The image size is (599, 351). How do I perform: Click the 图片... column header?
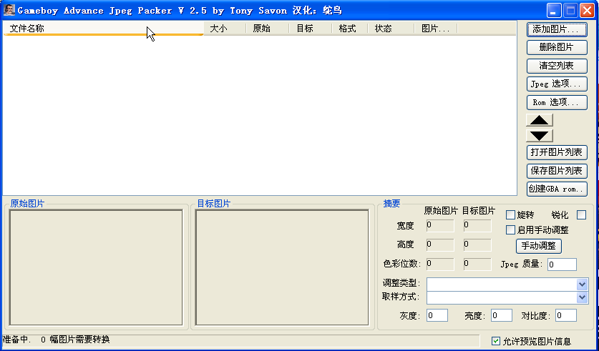pyautogui.click(x=436, y=29)
